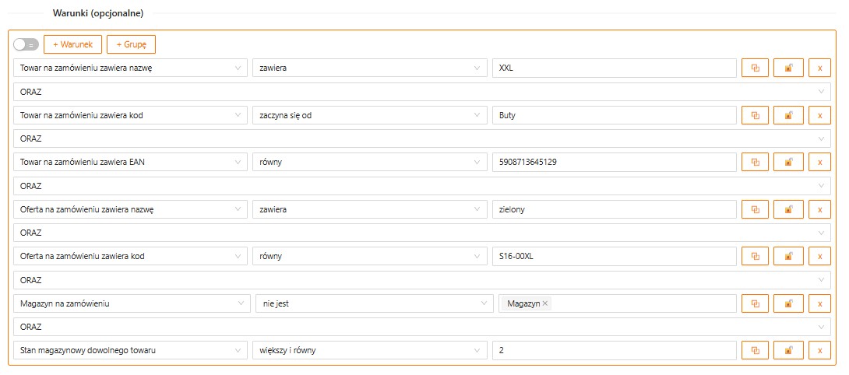Duplicate the Stan magazynowy condition row
The height and width of the screenshot is (375, 849).
click(x=755, y=351)
